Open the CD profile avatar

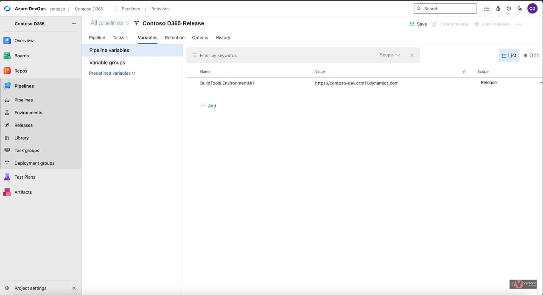532,8
